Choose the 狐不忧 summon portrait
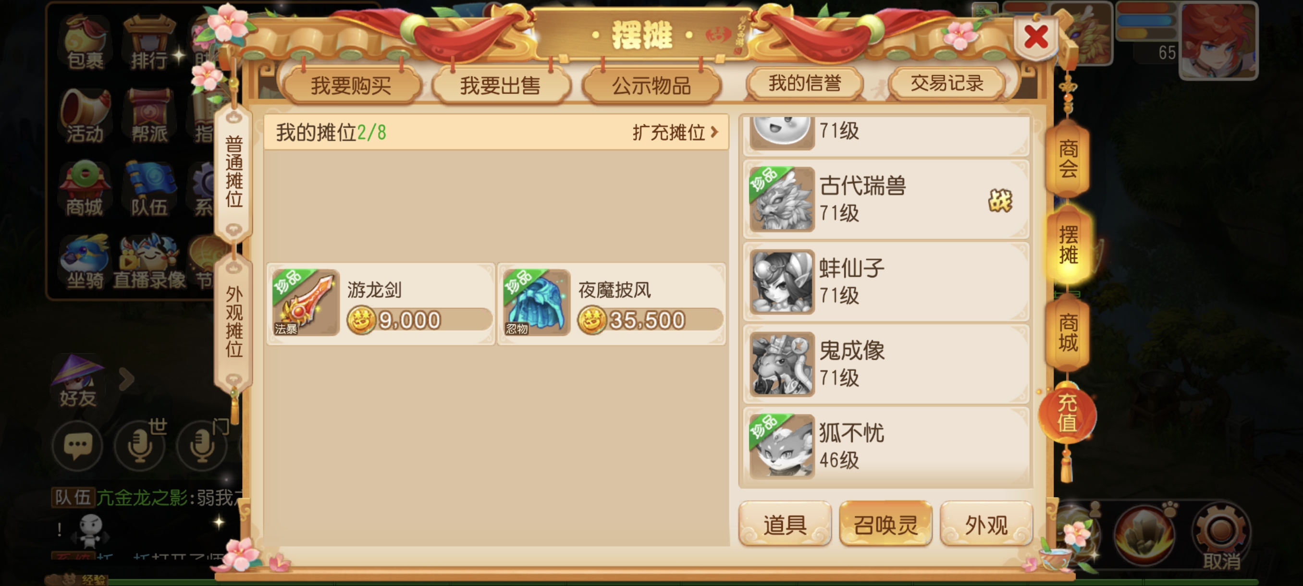The image size is (1303, 586). point(782,446)
